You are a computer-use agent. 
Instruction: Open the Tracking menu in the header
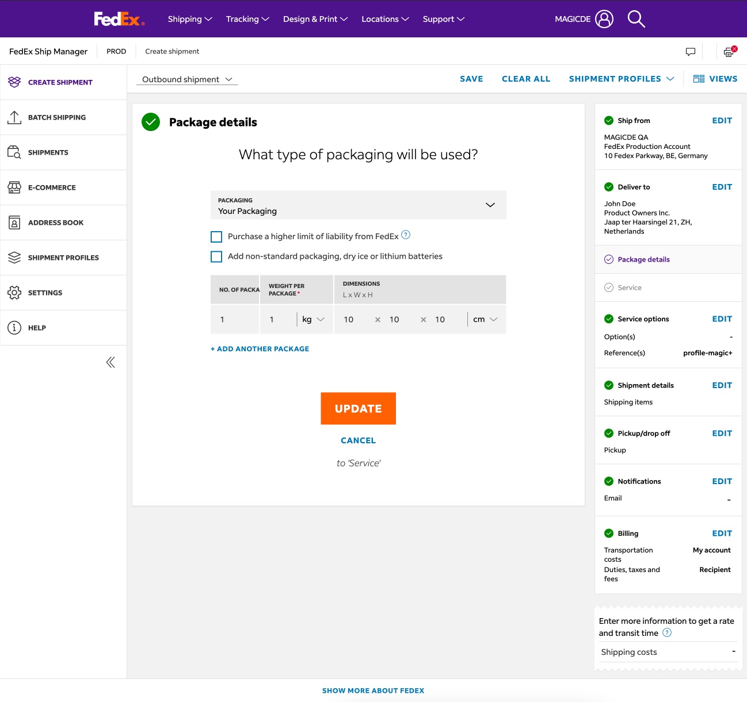coord(247,19)
